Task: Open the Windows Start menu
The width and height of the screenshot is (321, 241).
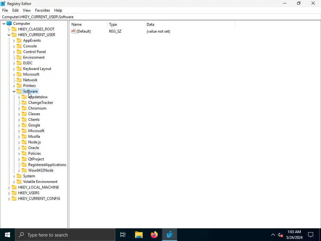Action: click(x=8, y=235)
